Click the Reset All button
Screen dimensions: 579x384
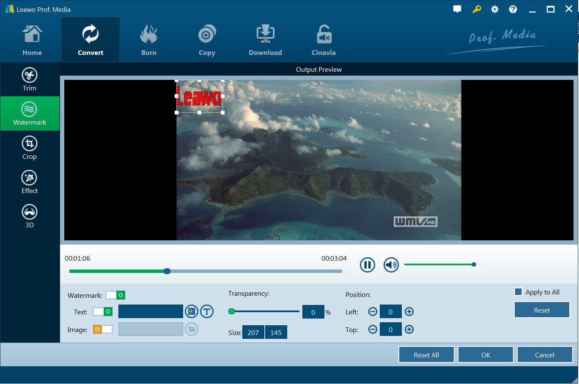[426, 355]
